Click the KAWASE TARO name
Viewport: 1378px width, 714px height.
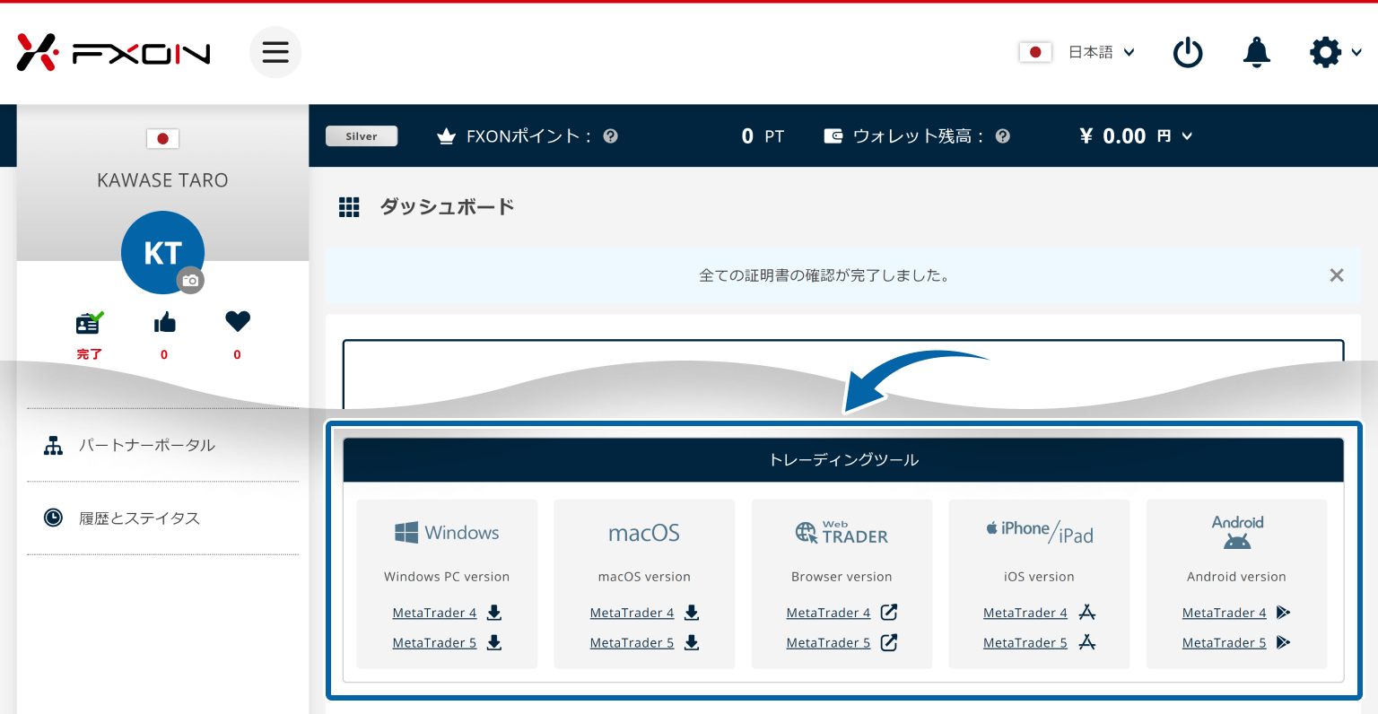point(162,180)
